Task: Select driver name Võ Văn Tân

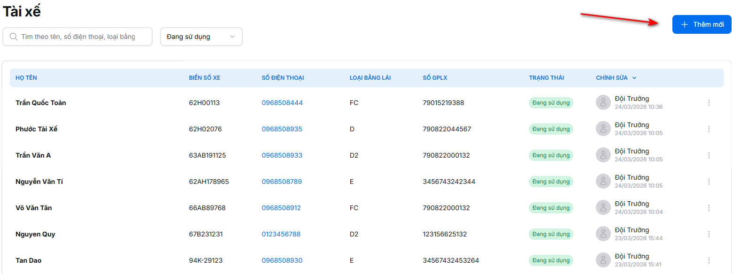Action: (34, 208)
